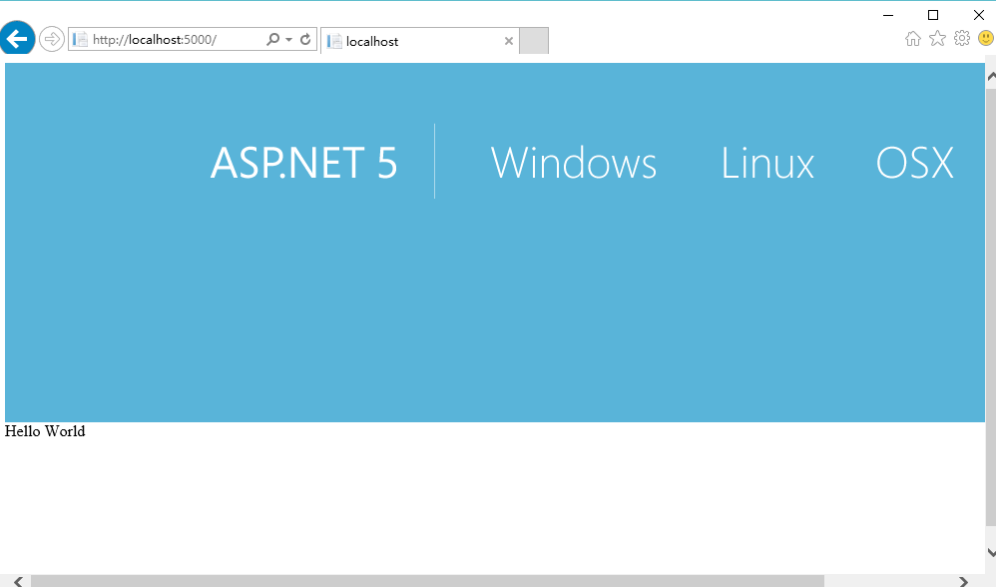
Task: Click the page icon in the address bar
Action: coord(80,39)
